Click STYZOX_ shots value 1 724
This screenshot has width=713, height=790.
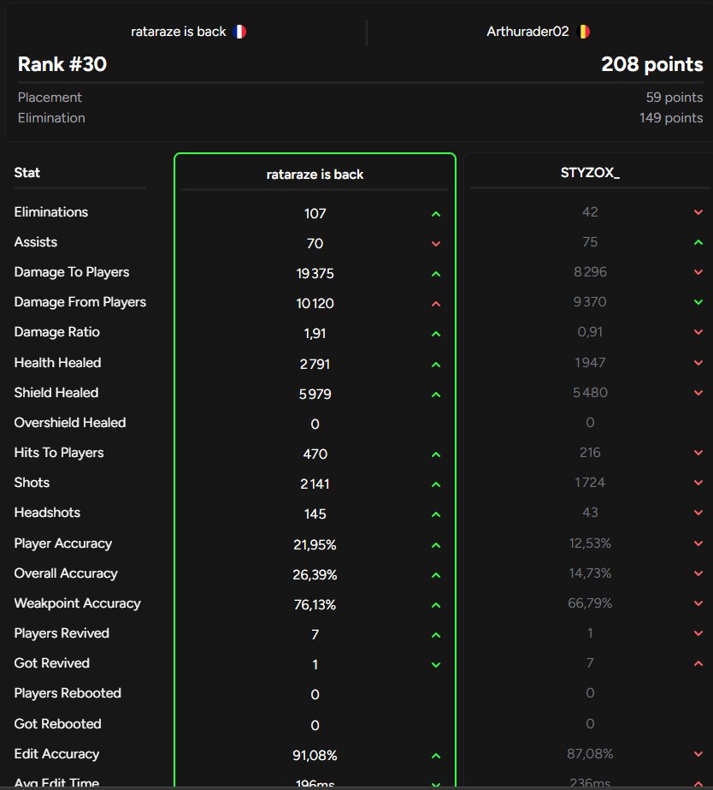point(590,483)
